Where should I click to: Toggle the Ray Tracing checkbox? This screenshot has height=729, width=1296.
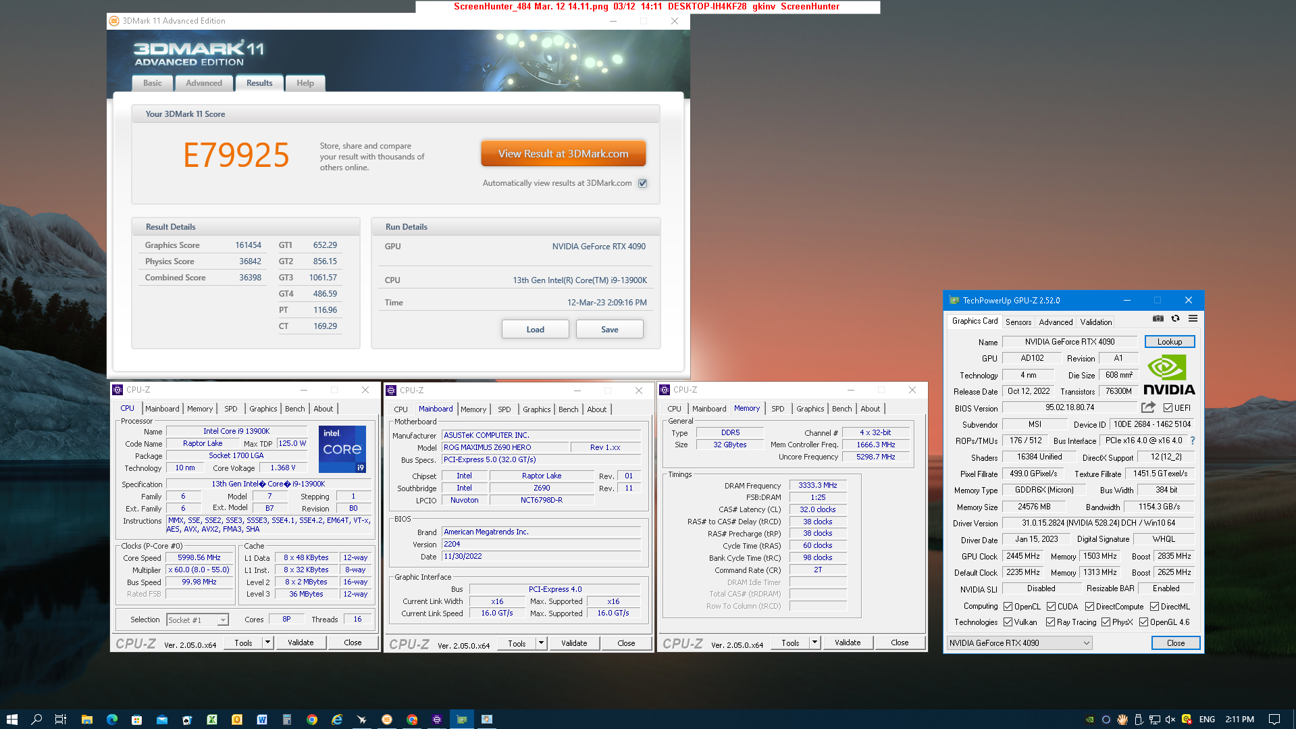(x=1050, y=622)
